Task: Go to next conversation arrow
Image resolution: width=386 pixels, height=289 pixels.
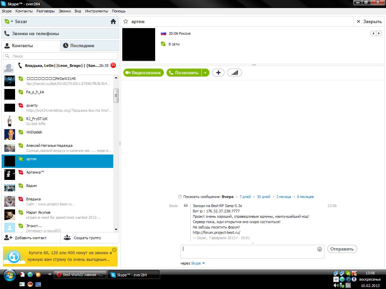Action: pyautogui.click(x=379, y=33)
